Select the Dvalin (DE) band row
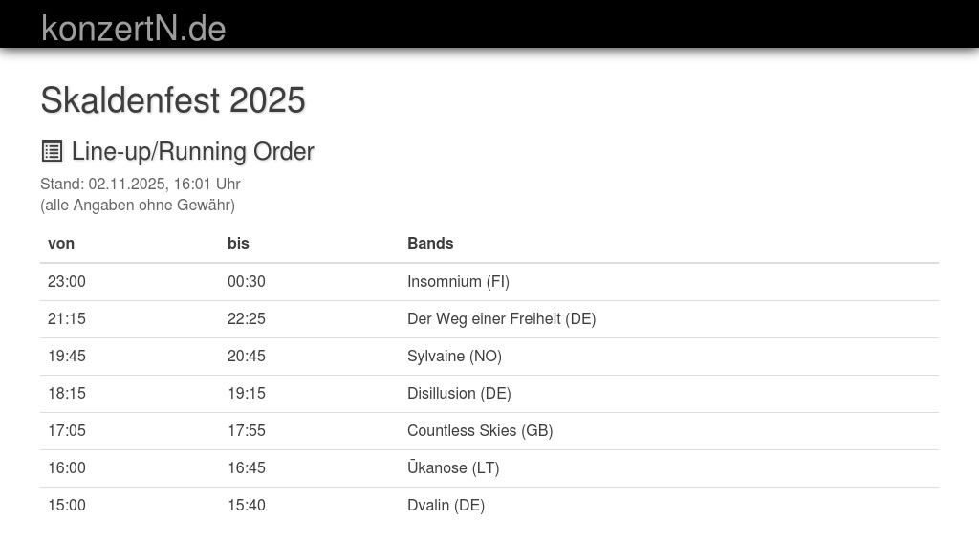Screen dimensions: 979x543 [446, 505]
